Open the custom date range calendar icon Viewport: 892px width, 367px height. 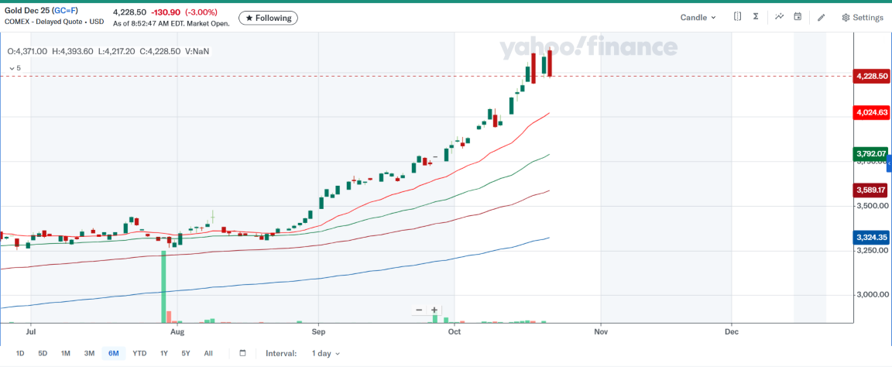[x=242, y=353]
